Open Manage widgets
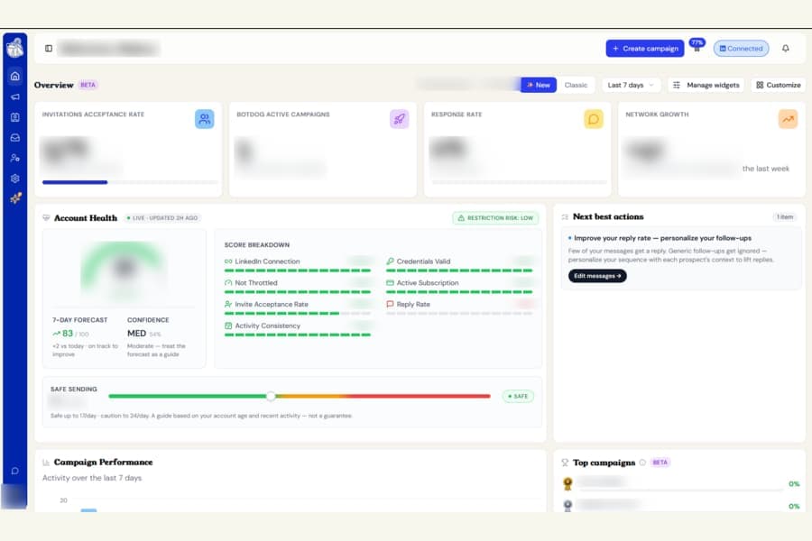The height and width of the screenshot is (541, 812). click(x=706, y=85)
